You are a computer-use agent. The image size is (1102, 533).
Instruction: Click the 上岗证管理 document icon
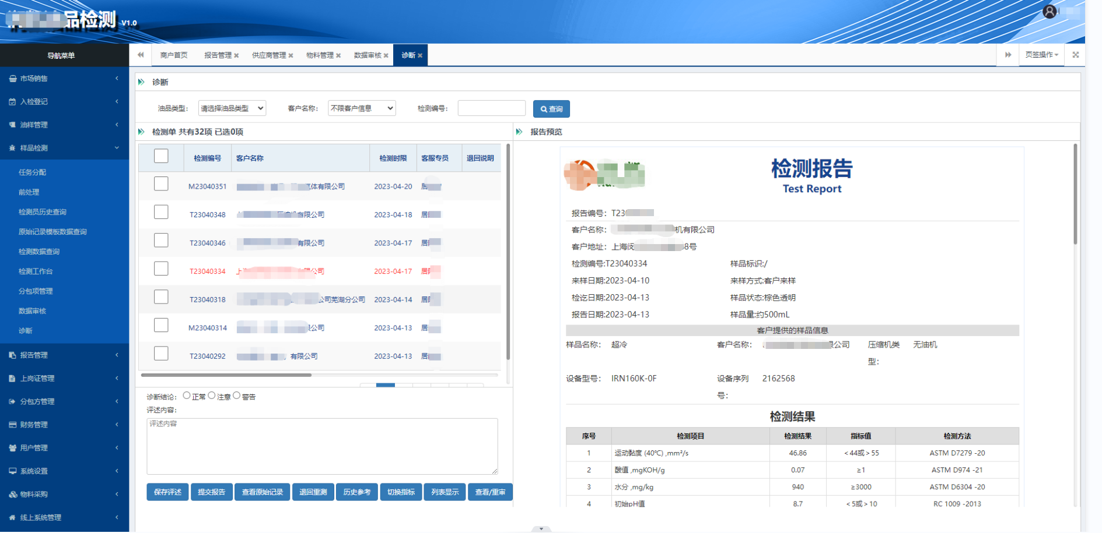point(12,378)
